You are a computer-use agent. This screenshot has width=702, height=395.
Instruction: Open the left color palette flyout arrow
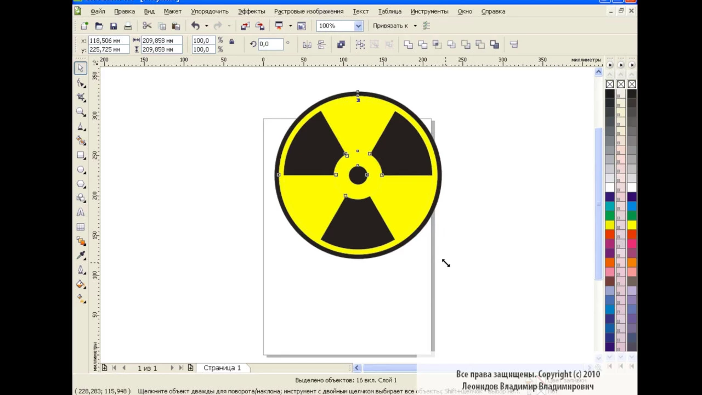(x=610, y=65)
